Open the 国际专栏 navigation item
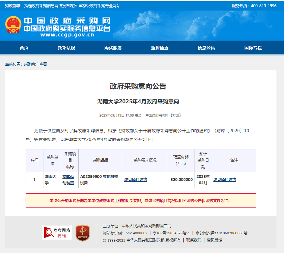The width and height of the screenshot is (284, 253). [x=253, y=48]
